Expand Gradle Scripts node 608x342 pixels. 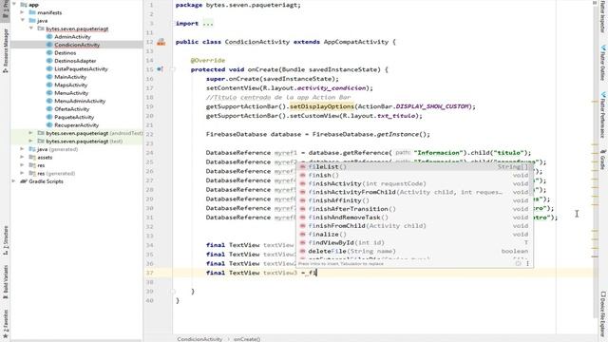click(14, 181)
